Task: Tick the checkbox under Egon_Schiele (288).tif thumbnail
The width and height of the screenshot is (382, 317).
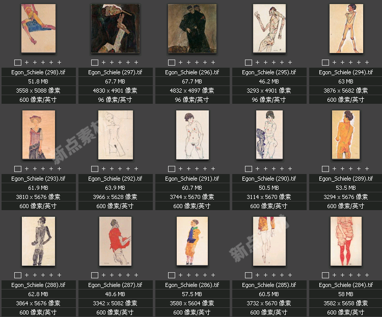Action: [x=18, y=275]
